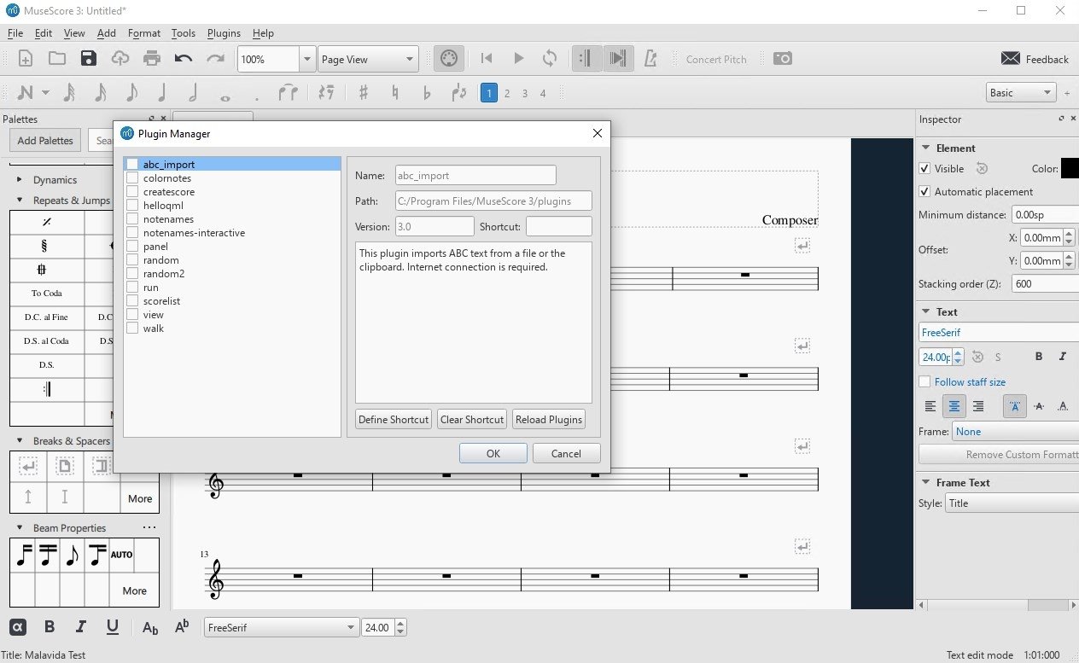Viewport: 1079px width, 663px height.
Task: Click the Clear Shortcut button
Action: (x=472, y=420)
